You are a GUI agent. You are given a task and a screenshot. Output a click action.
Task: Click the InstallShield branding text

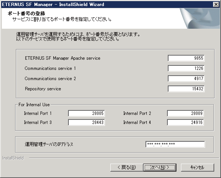[13, 158]
